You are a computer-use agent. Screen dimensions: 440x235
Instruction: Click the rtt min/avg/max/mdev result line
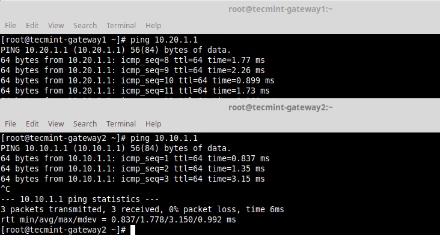pyautogui.click(x=118, y=219)
